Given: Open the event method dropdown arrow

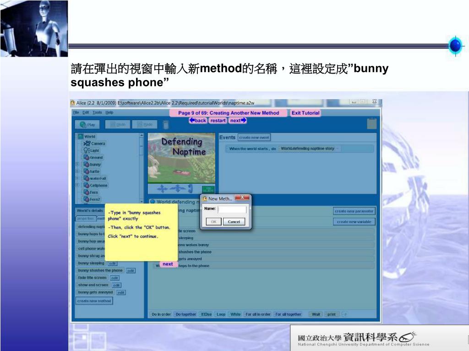Looking at the screenshot, I should [338, 149].
